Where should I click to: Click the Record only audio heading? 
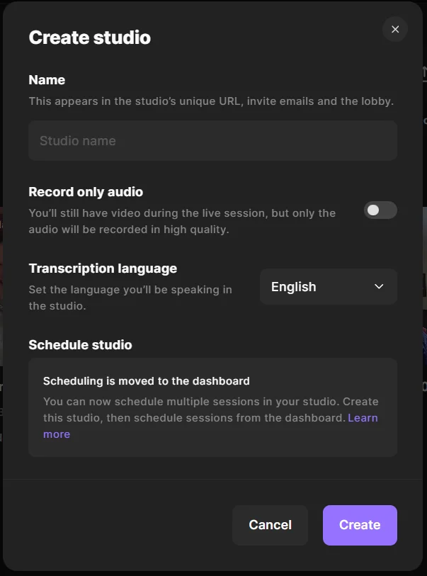85,192
